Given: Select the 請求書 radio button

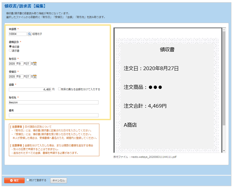Looking at the screenshot, I should [x=10, y=51].
